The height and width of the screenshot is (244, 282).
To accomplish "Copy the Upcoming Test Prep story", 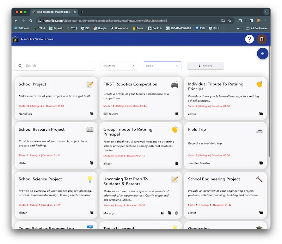I will click(169, 213).
